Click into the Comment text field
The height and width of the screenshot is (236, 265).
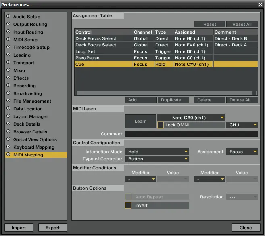(x=191, y=134)
